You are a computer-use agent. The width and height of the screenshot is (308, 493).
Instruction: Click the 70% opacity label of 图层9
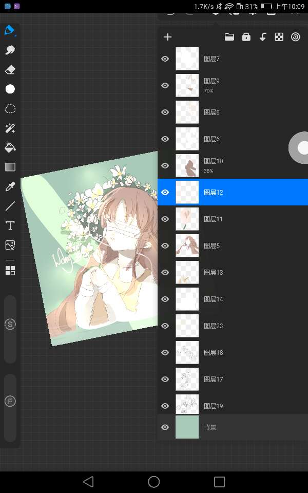tap(208, 91)
